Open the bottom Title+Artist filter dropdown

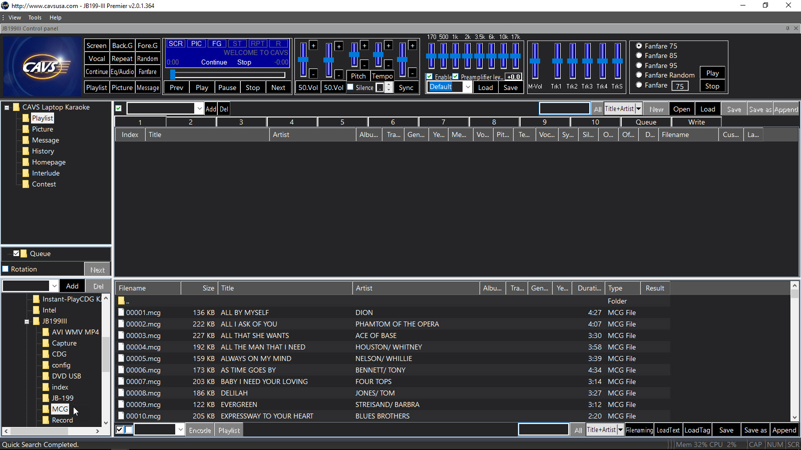point(620,429)
